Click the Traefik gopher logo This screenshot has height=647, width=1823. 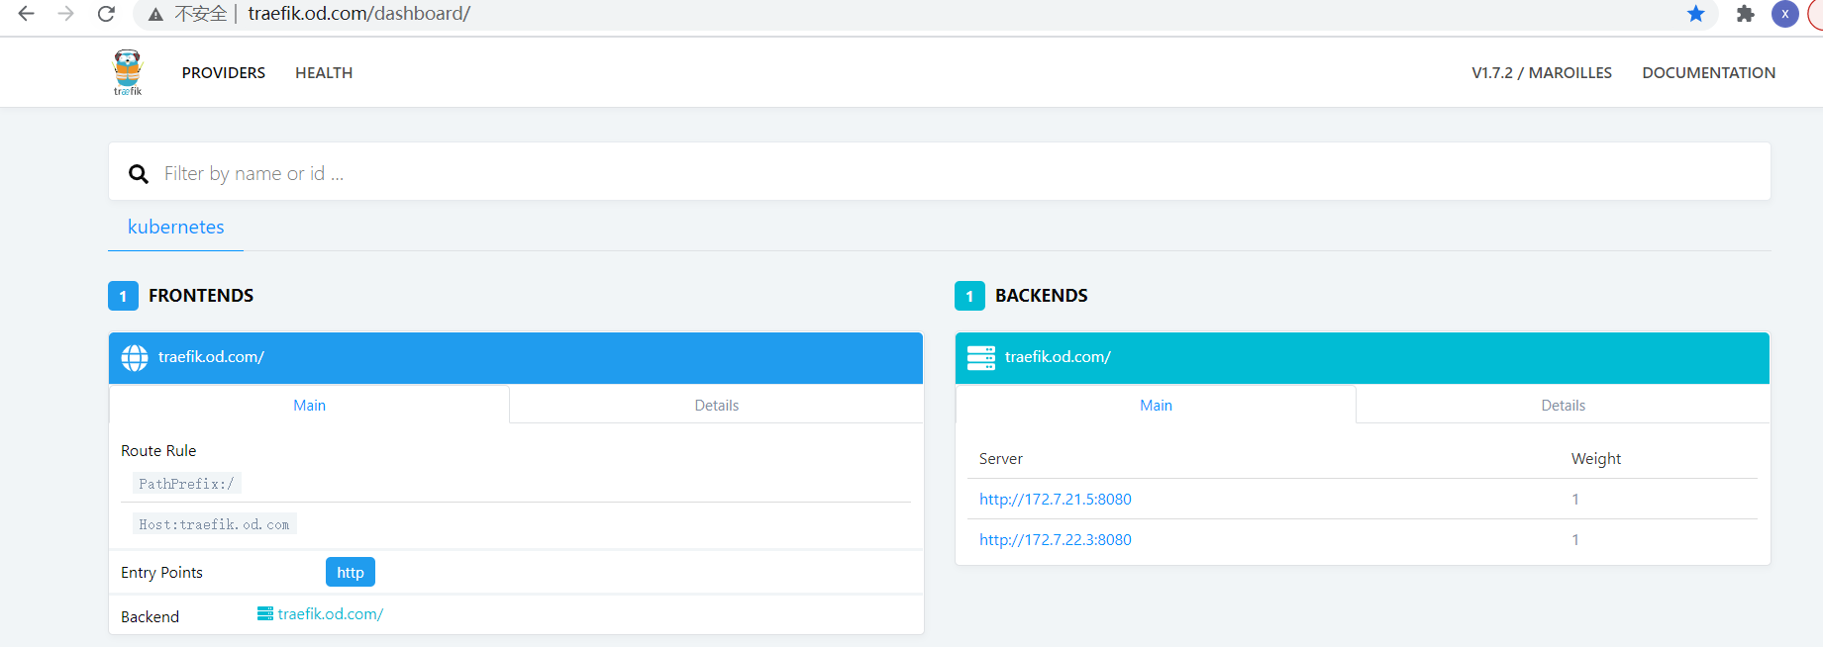click(128, 72)
